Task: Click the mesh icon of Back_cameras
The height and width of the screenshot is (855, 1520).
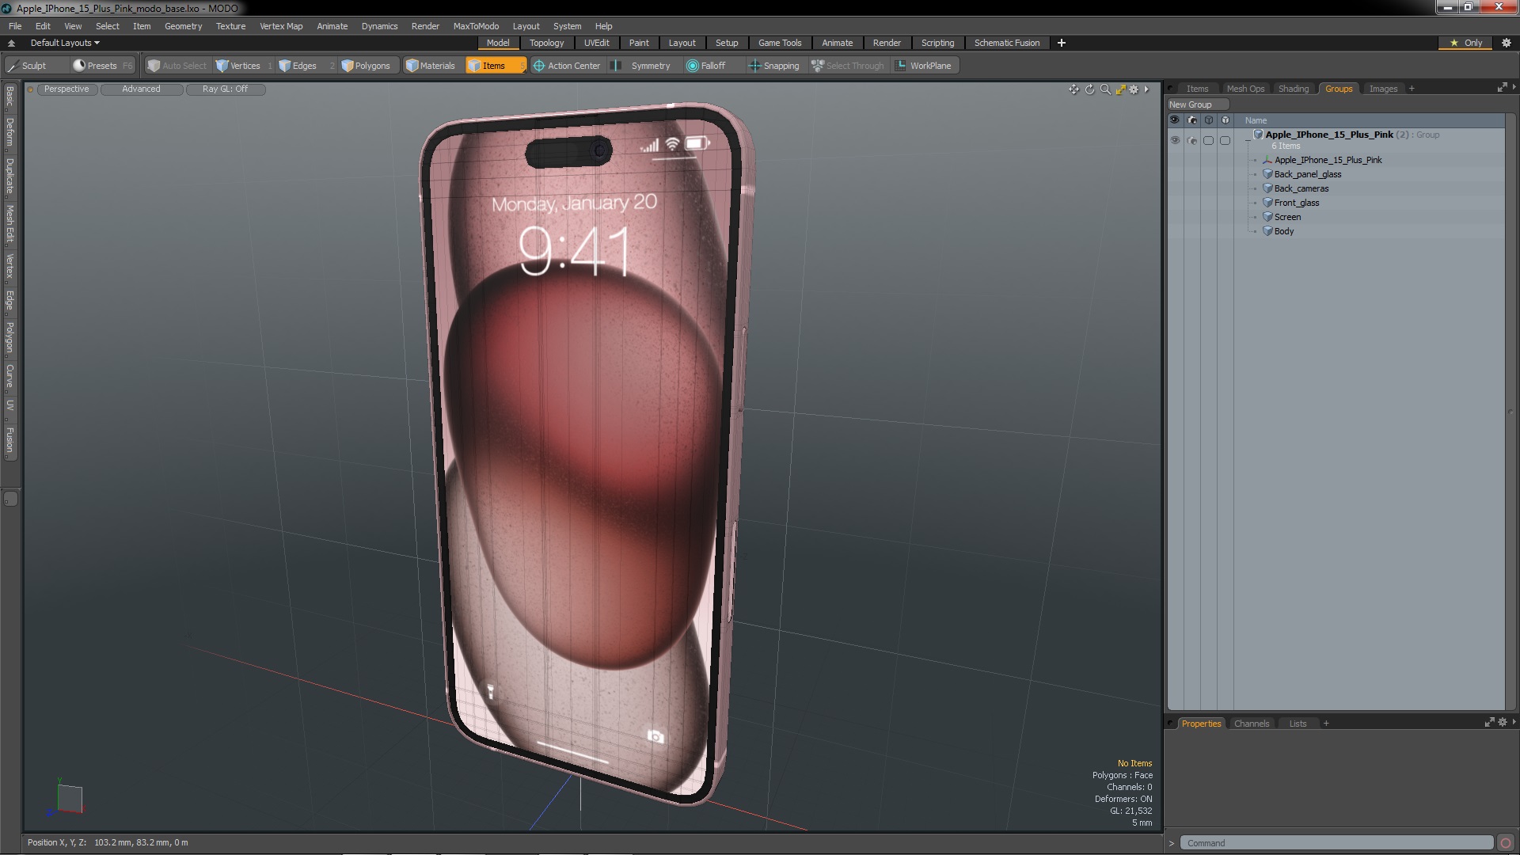Action: pos(1267,188)
